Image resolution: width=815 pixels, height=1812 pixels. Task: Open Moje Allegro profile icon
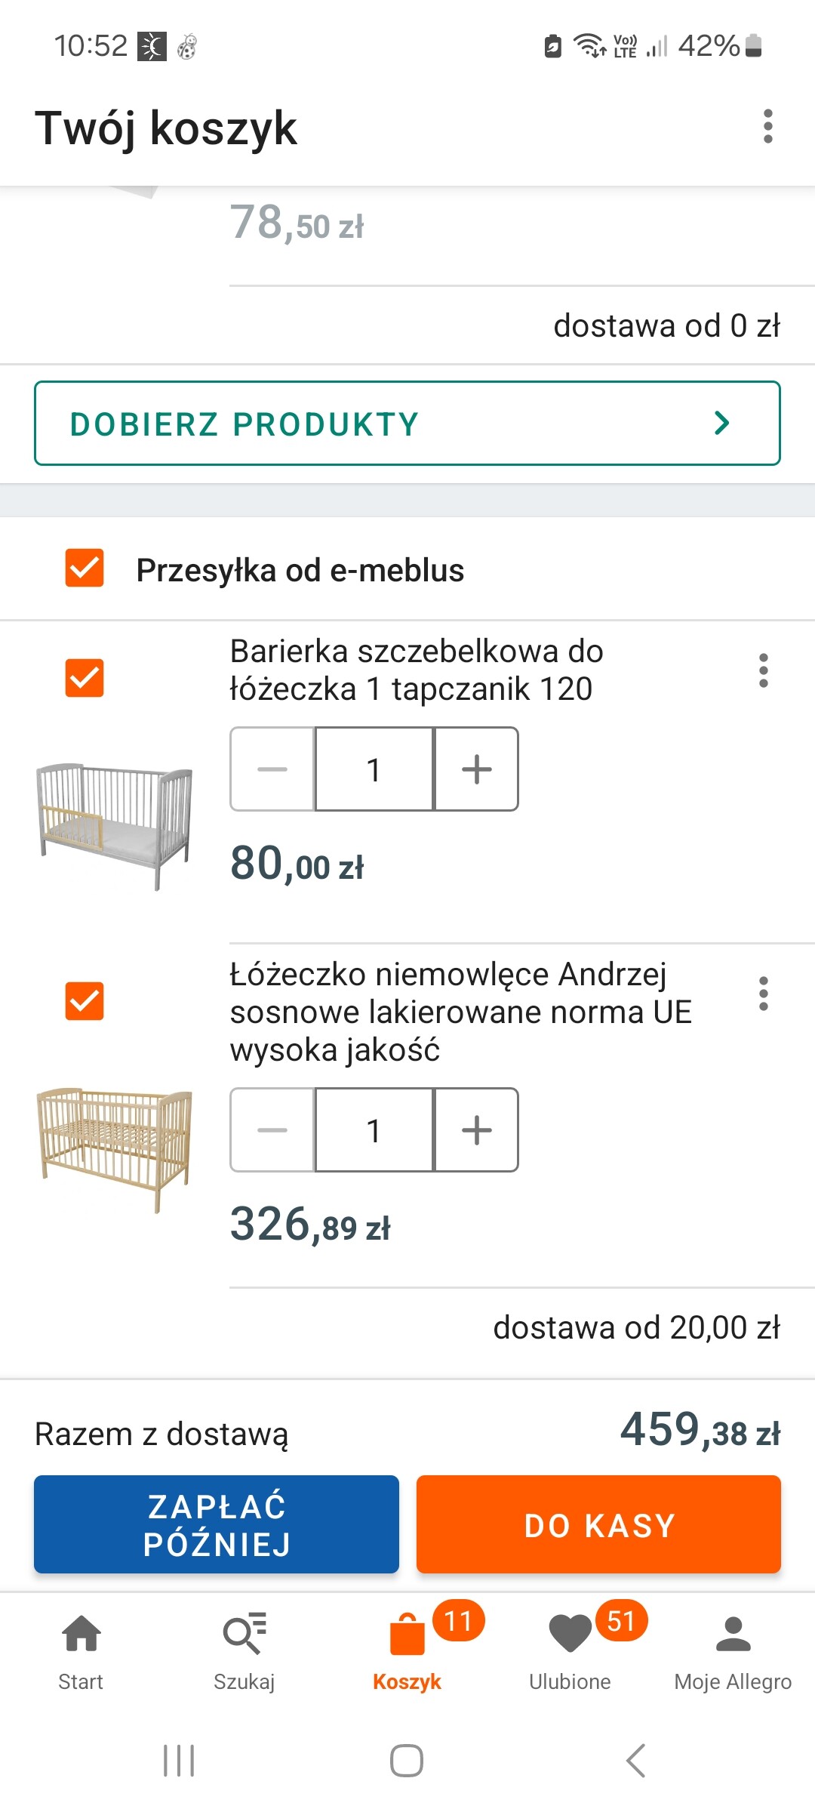pyautogui.click(x=733, y=1635)
